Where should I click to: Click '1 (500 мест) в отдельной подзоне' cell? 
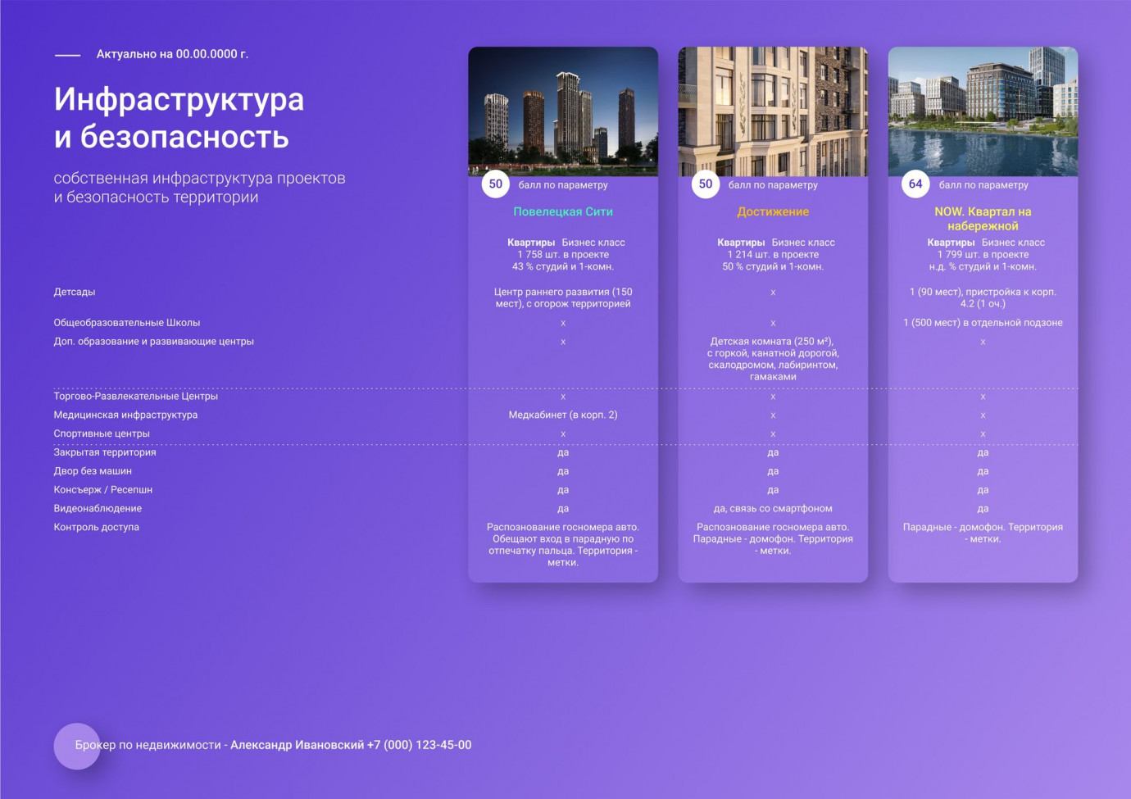pos(983,323)
